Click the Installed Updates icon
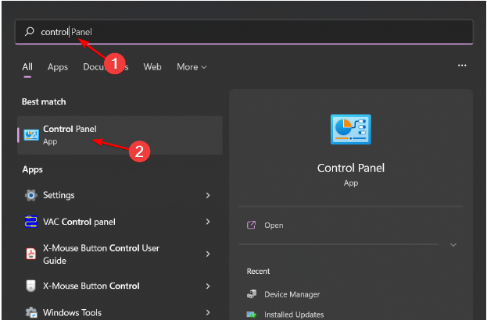Image resolution: width=487 pixels, height=320 pixels. 251,315
